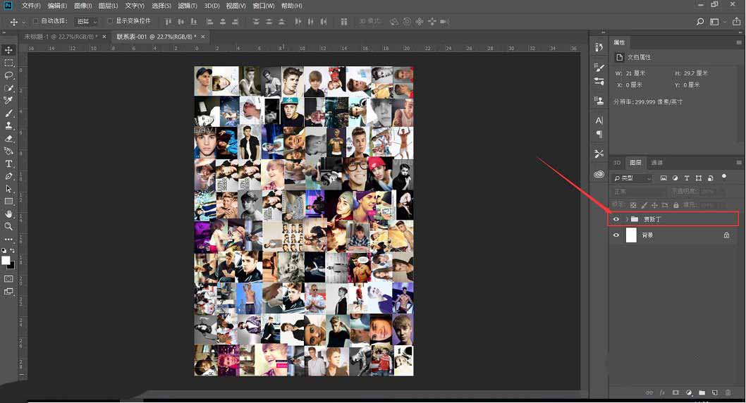
Task: Select the Hand tool
Action: (8, 214)
